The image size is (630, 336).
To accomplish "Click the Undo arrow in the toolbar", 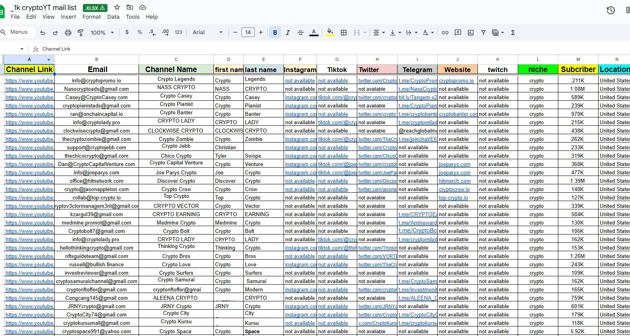I will pyautogui.click(x=43, y=33).
